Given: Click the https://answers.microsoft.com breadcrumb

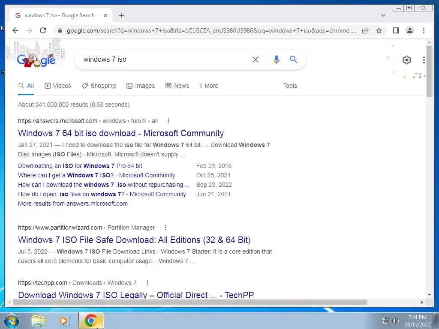Looking at the screenshot, I should [x=88, y=121].
